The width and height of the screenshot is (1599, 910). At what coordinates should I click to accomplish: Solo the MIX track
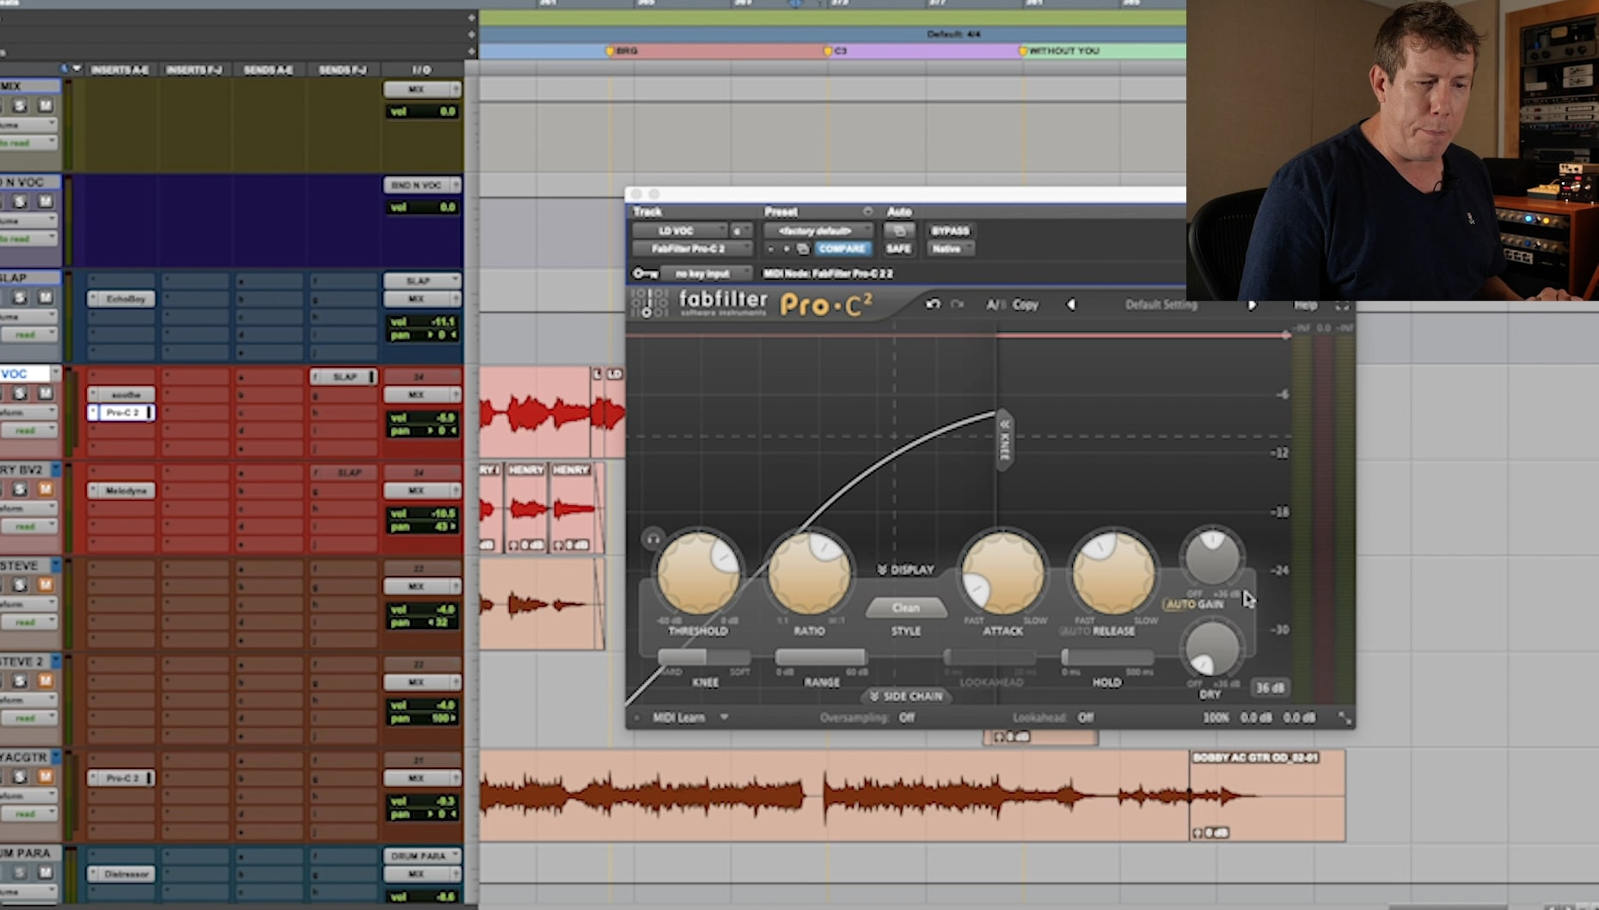19,106
